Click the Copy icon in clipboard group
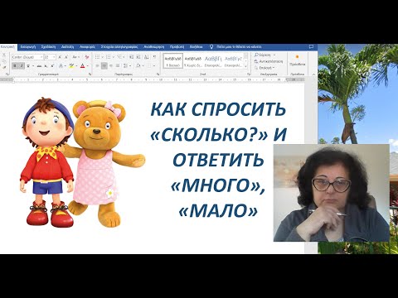 coord(4,61)
